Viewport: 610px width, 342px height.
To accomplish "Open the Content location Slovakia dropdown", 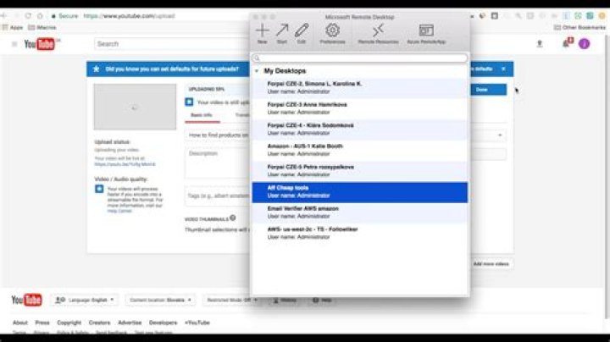I will pyautogui.click(x=160, y=300).
